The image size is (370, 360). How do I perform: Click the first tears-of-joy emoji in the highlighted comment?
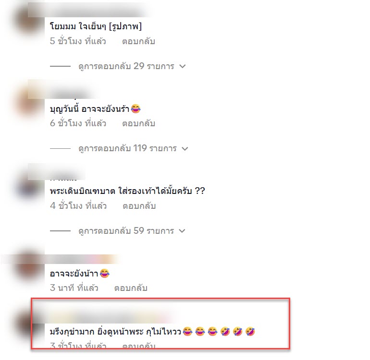(187, 332)
